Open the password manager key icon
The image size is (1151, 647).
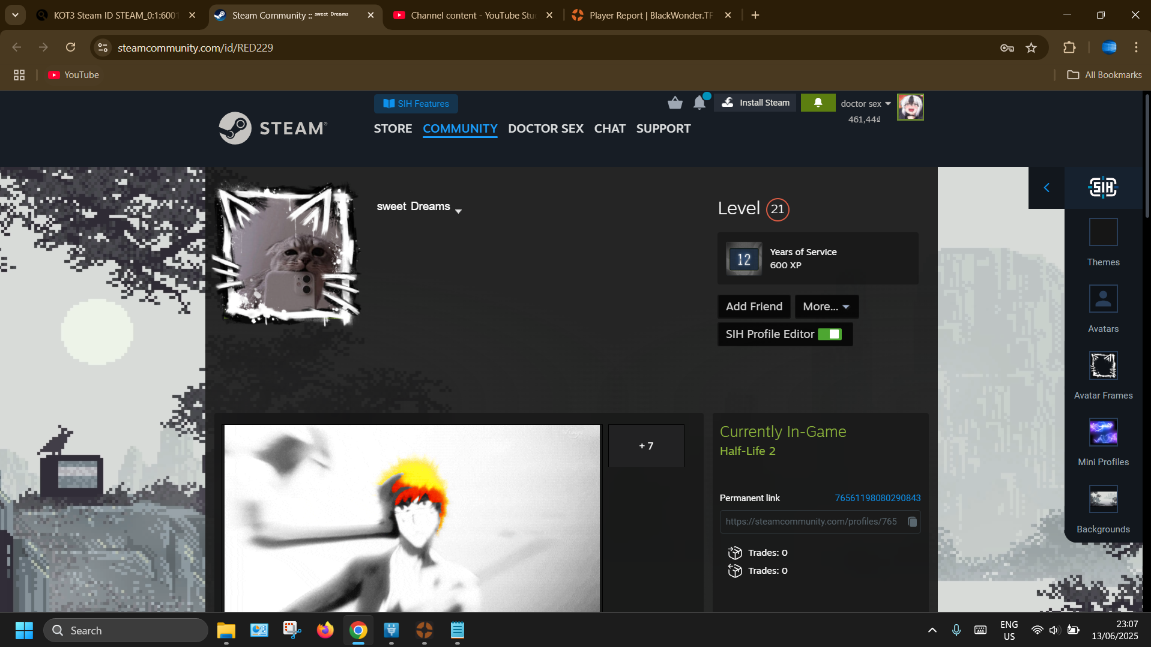[x=1007, y=47]
